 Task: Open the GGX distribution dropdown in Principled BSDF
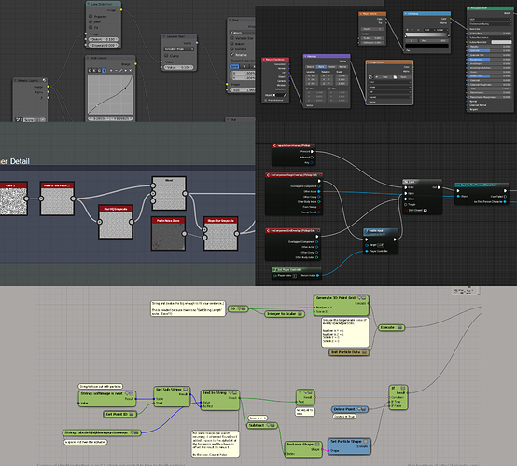click(x=490, y=19)
